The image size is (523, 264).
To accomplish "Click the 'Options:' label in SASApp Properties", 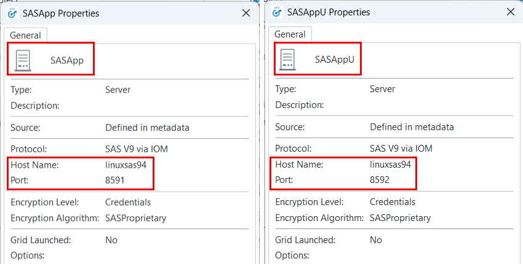I will click(27, 255).
